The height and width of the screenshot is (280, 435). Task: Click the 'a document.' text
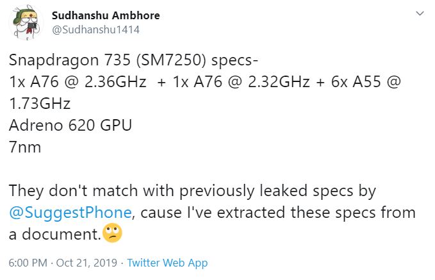click(x=54, y=235)
